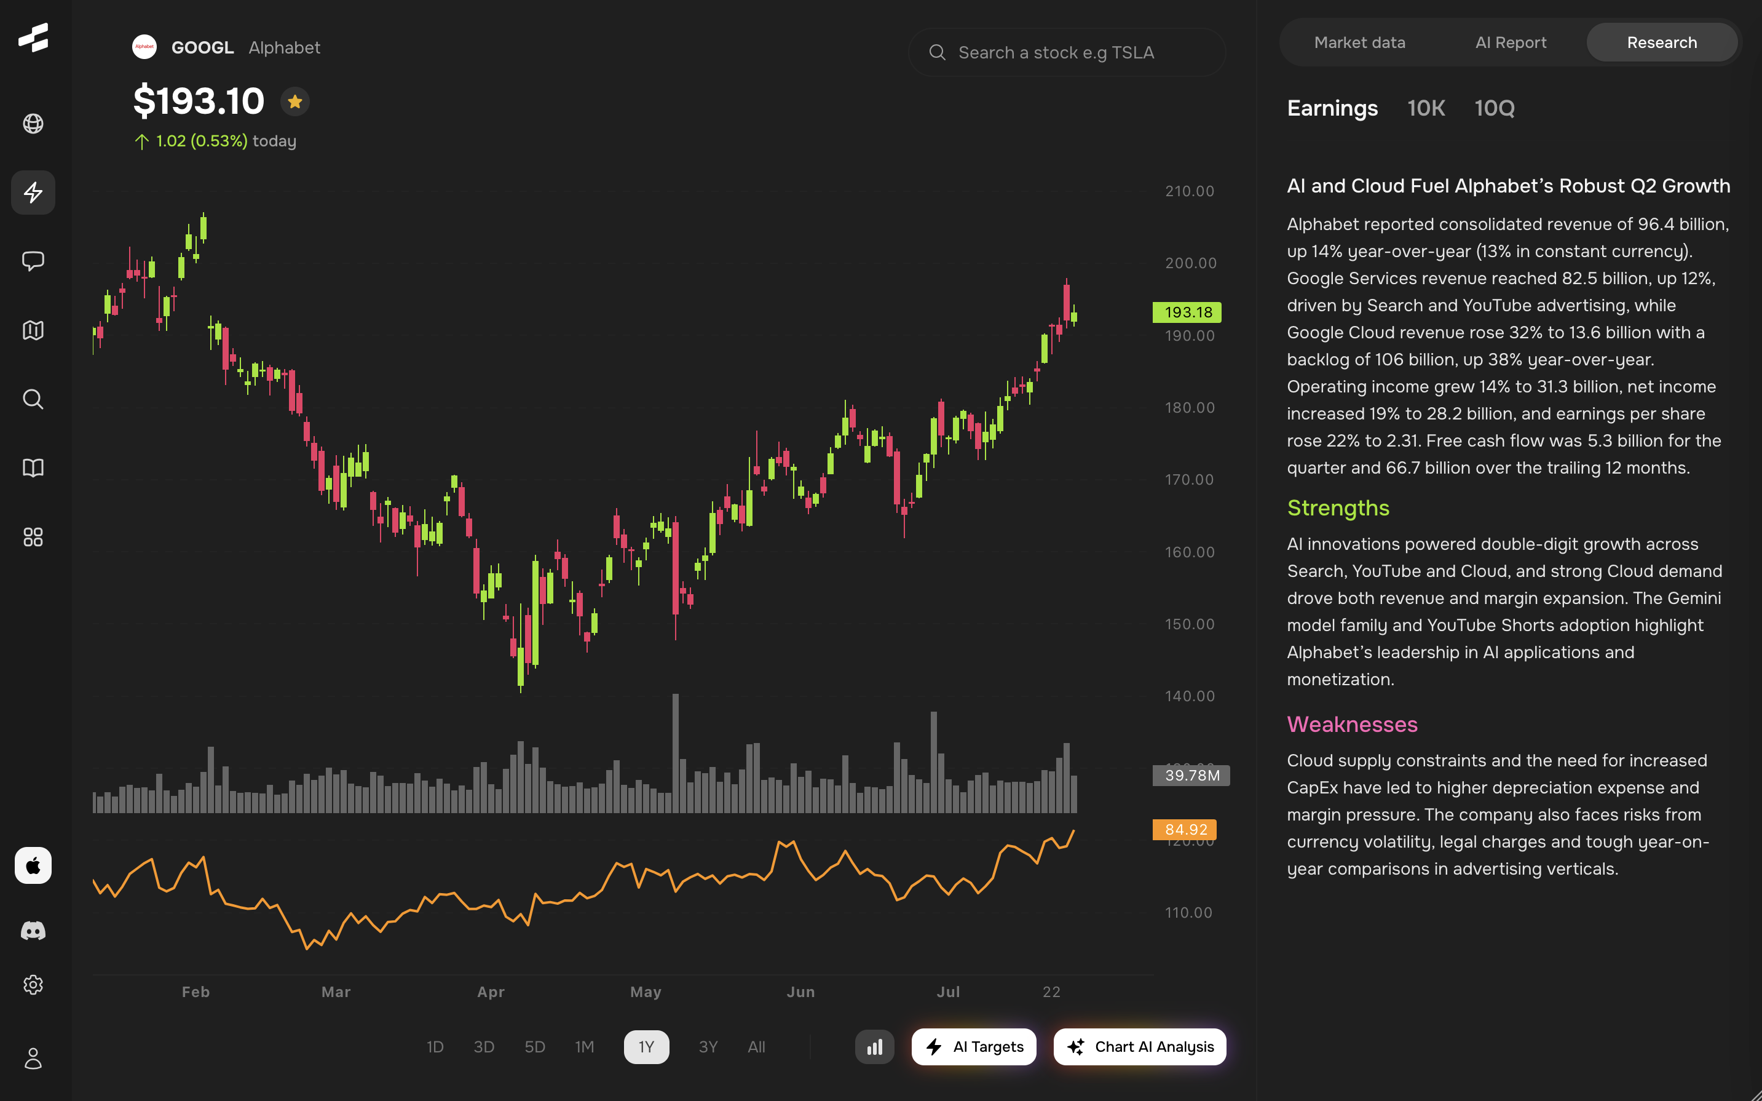Open the settings gear in sidebar
Screen dimensions: 1762x1101
[33, 985]
